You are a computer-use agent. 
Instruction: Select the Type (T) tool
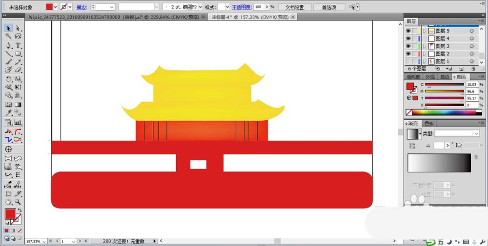[x=18, y=46]
